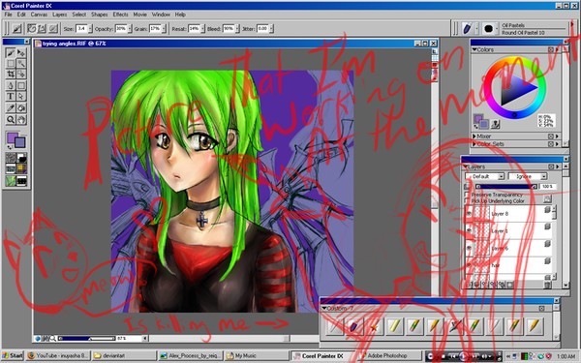581x363 pixels.
Task: Toggle freehand strokes button in property bar
Action: pyautogui.click(x=32, y=28)
